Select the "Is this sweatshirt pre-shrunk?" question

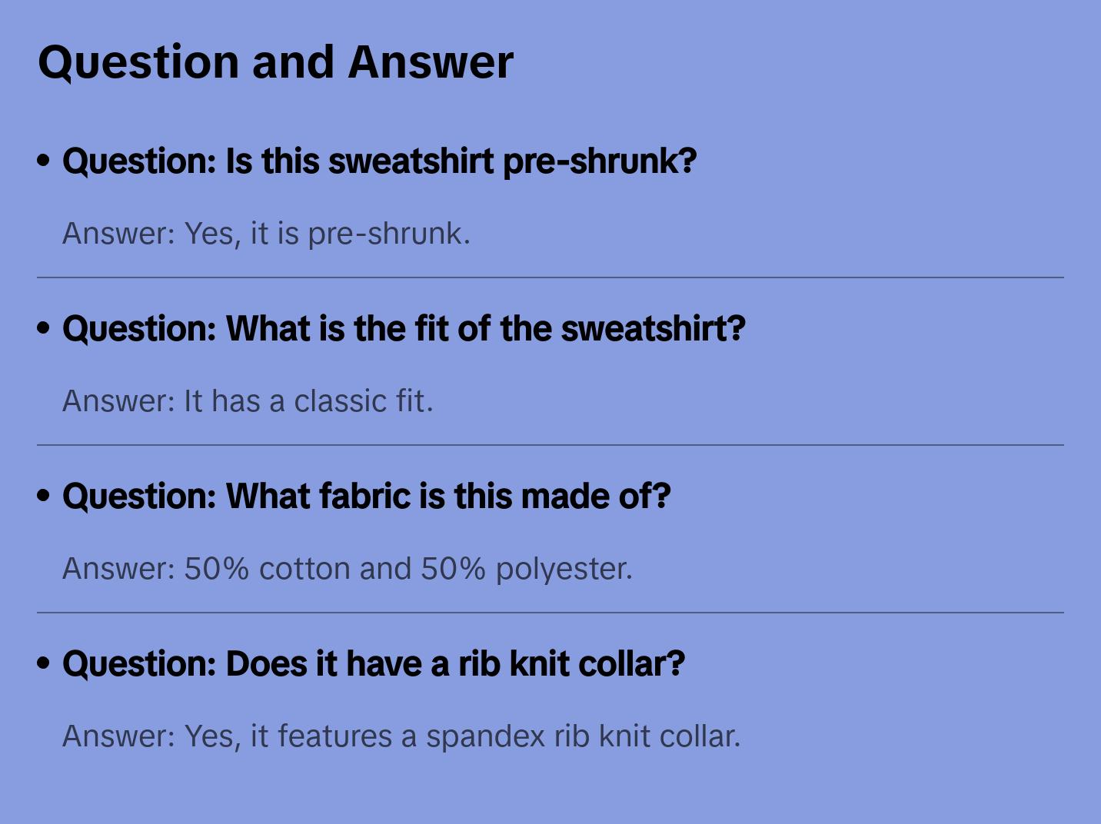point(379,161)
